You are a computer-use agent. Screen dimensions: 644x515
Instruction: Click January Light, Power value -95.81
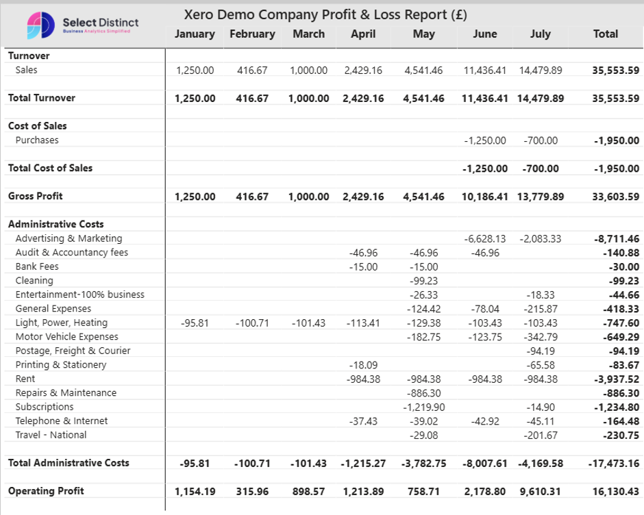pyautogui.click(x=195, y=323)
